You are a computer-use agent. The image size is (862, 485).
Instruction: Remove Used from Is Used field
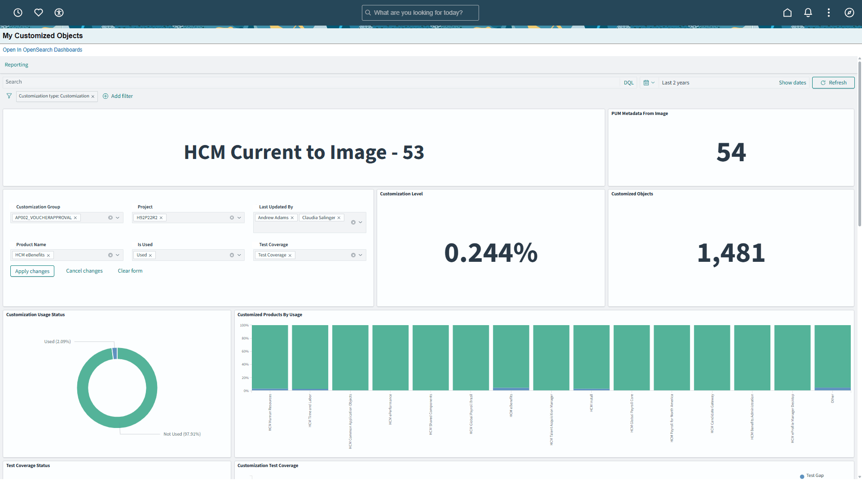tap(150, 256)
